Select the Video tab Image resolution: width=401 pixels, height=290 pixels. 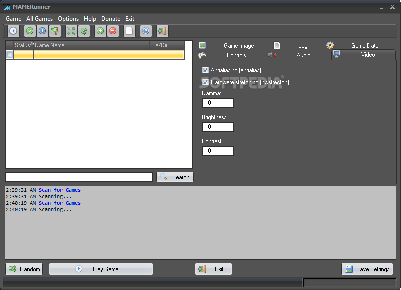(363, 55)
